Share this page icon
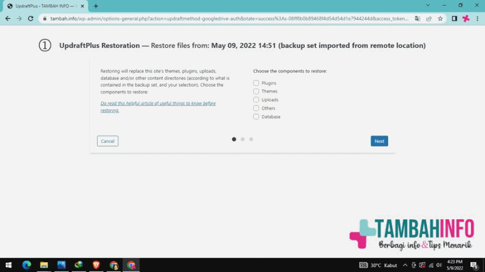485x272 pixels. tap(429, 19)
